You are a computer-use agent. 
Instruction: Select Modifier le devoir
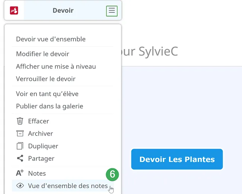(x=42, y=54)
